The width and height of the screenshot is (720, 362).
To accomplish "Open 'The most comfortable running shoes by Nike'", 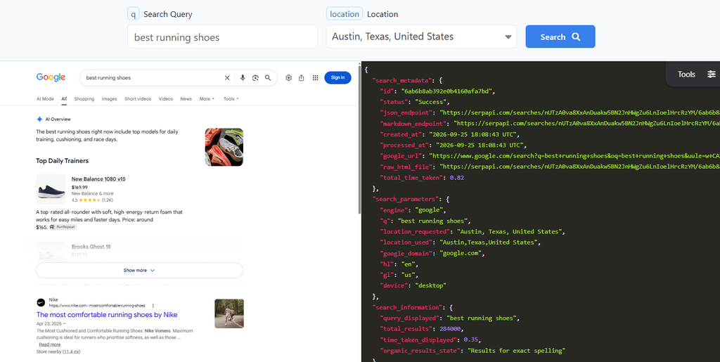I will pyautogui.click(x=107, y=315).
